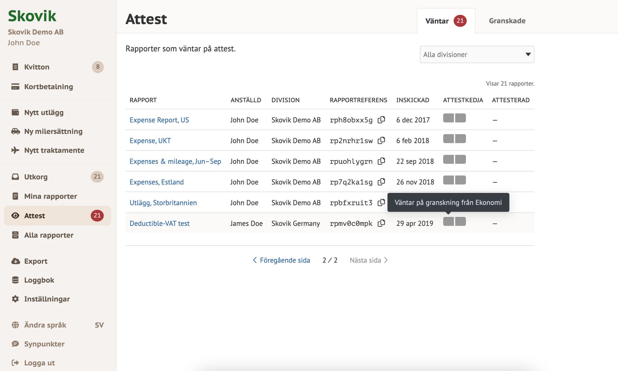
Task: Open Expenses & mileage, Jun–Sep report
Action: 175,161
